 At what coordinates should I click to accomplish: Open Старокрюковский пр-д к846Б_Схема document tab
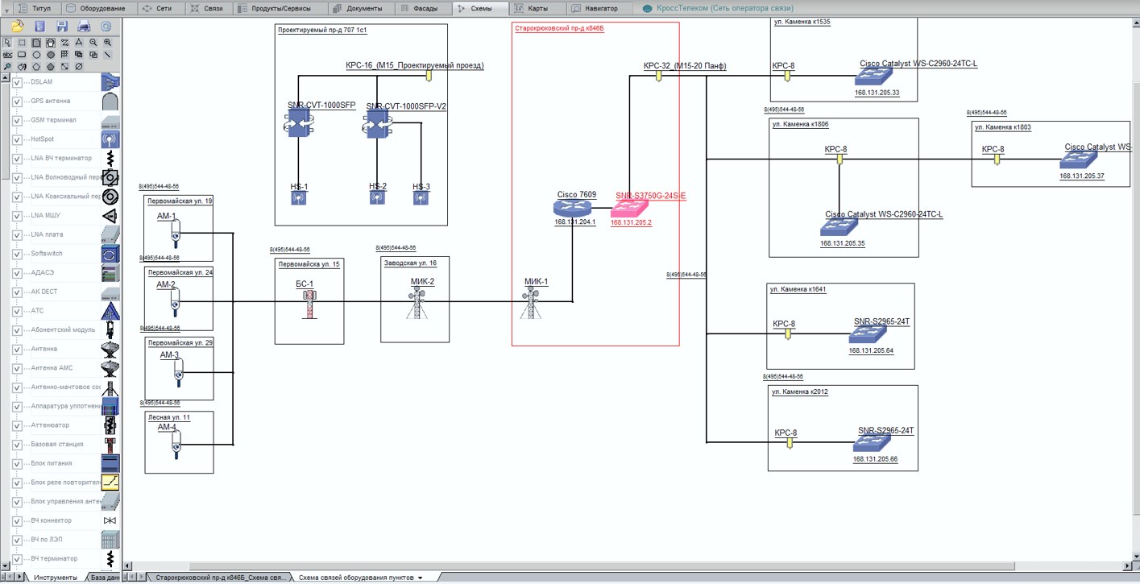[220, 577]
